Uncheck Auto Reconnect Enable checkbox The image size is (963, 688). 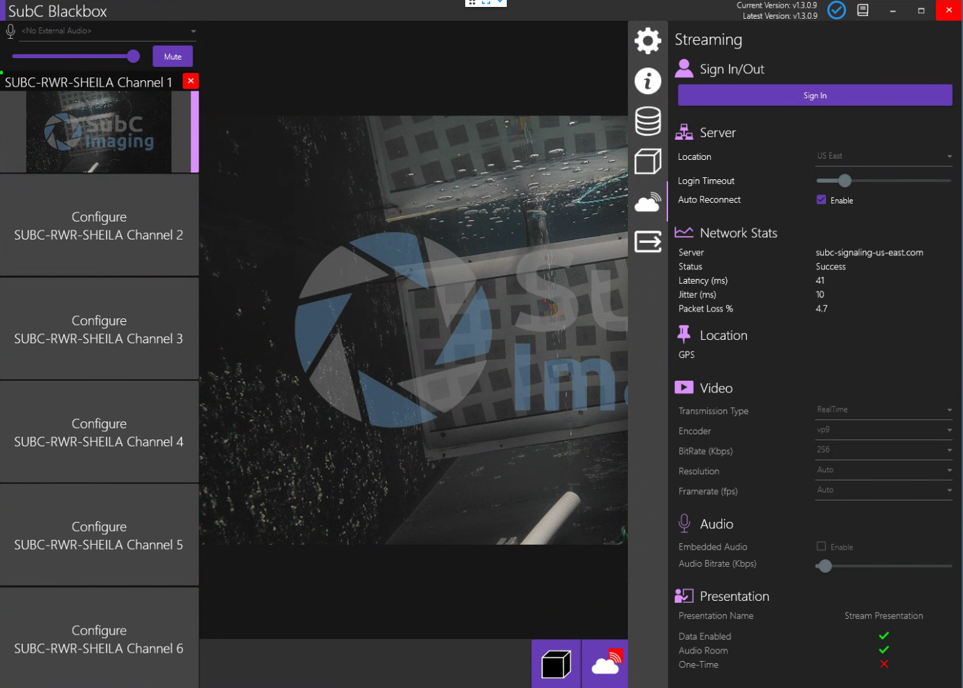coord(821,200)
